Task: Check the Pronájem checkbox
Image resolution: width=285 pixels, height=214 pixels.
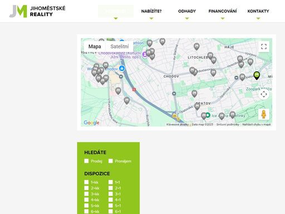Action: coord(111,161)
